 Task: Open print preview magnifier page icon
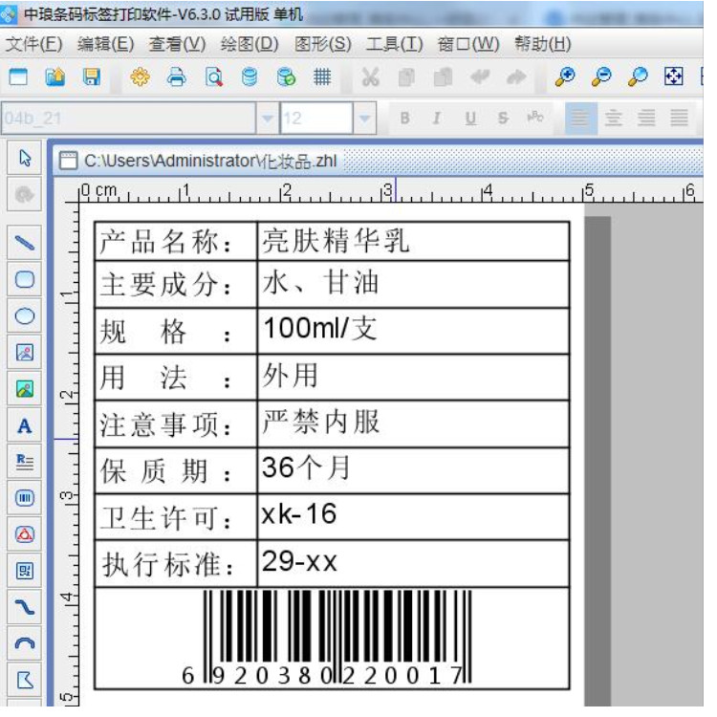point(213,76)
